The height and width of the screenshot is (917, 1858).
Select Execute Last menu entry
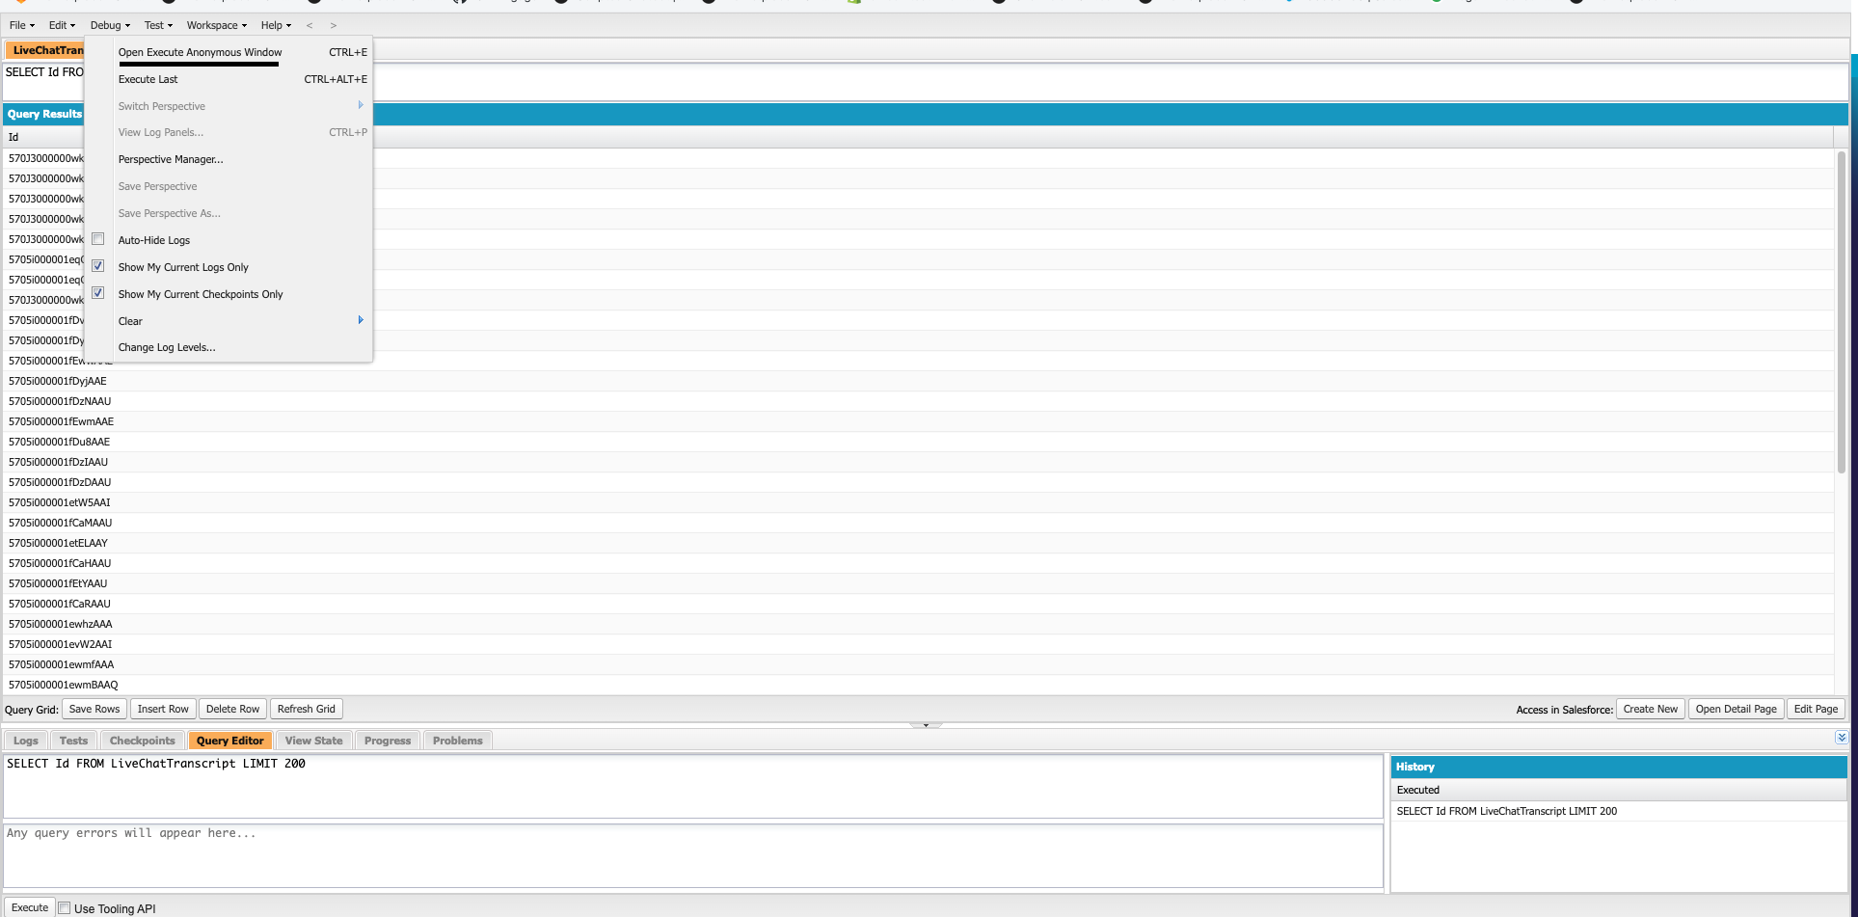[x=229, y=79]
